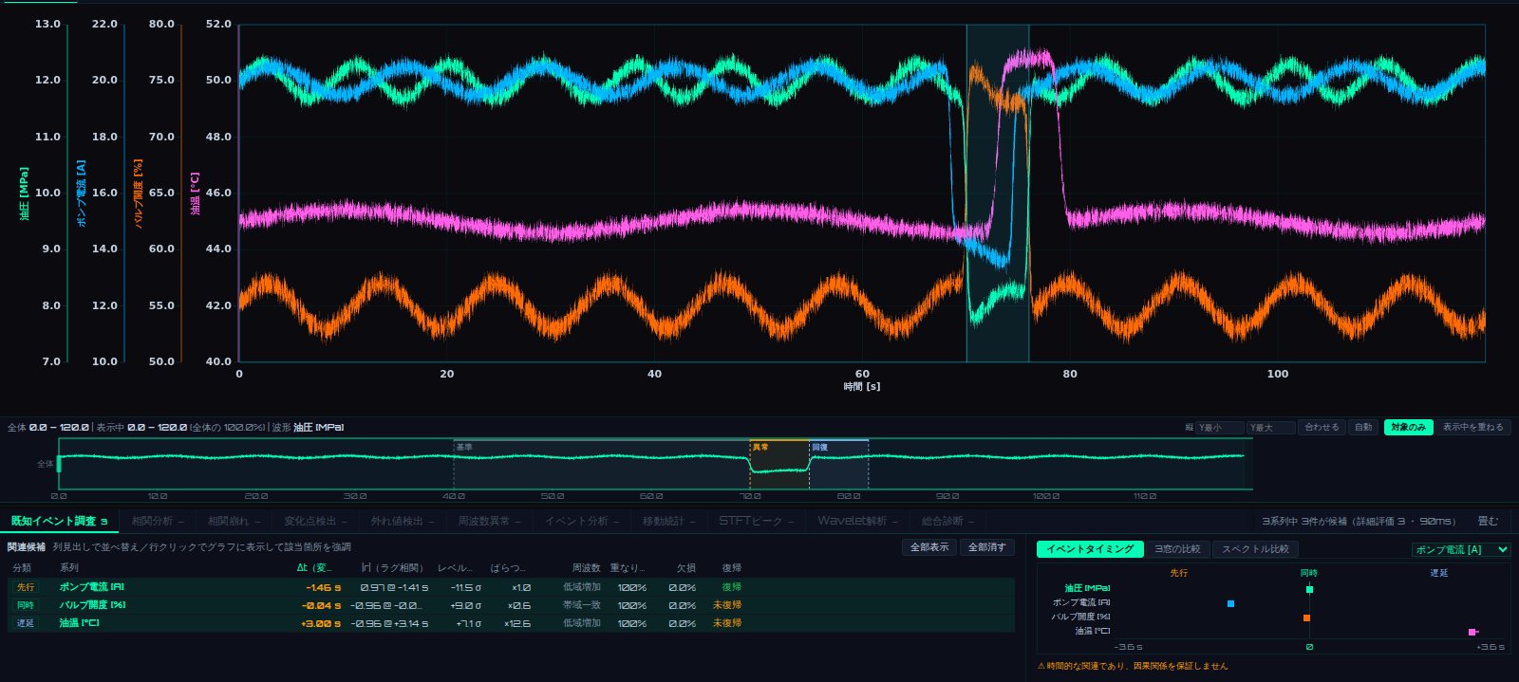Switch to スペクトル比較 view
1519x682 pixels.
pos(1255,549)
